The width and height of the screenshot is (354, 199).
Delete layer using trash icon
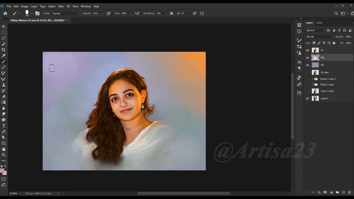[x=350, y=192]
